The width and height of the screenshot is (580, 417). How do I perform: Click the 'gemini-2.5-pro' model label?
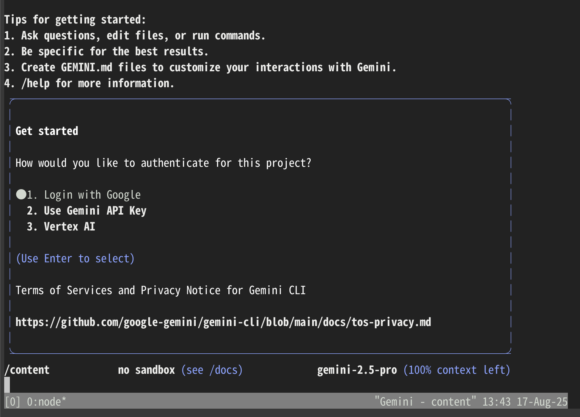click(357, 370)
